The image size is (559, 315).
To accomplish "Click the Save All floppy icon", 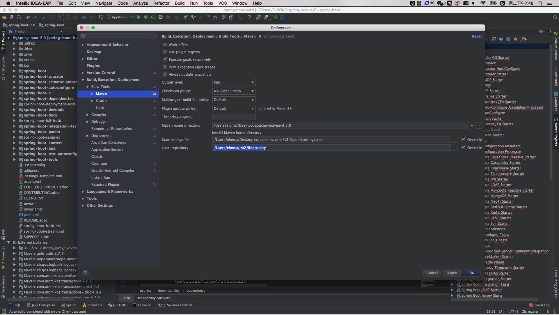I will coord(12,17).
